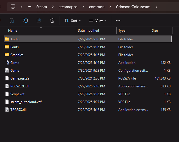Click the Audio folder icon

(7, 39)
